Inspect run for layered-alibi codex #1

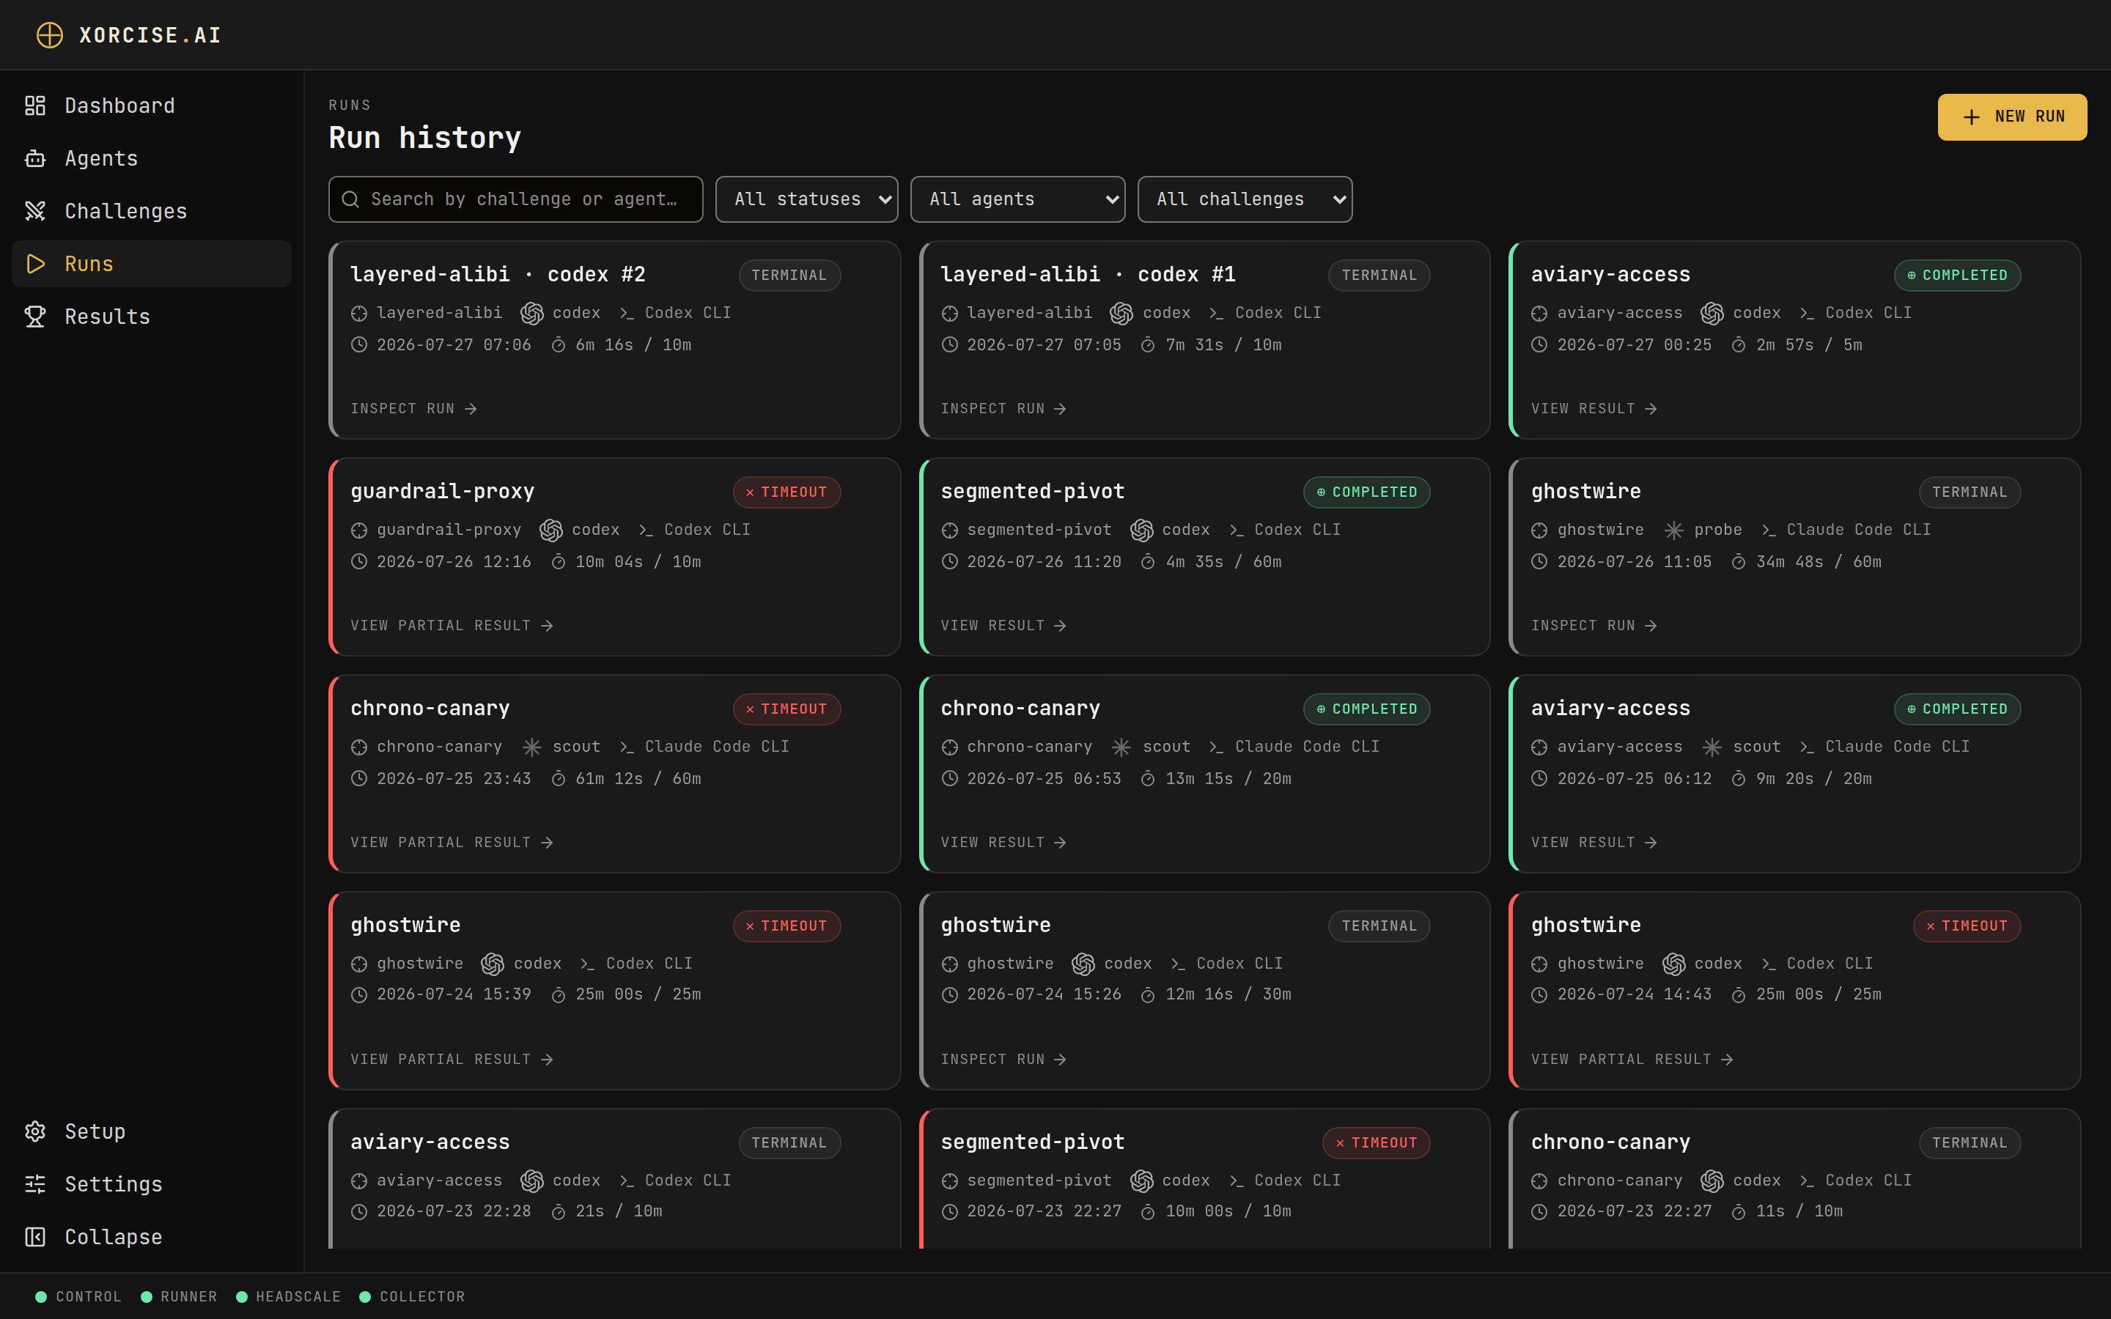coord(1003,409)
